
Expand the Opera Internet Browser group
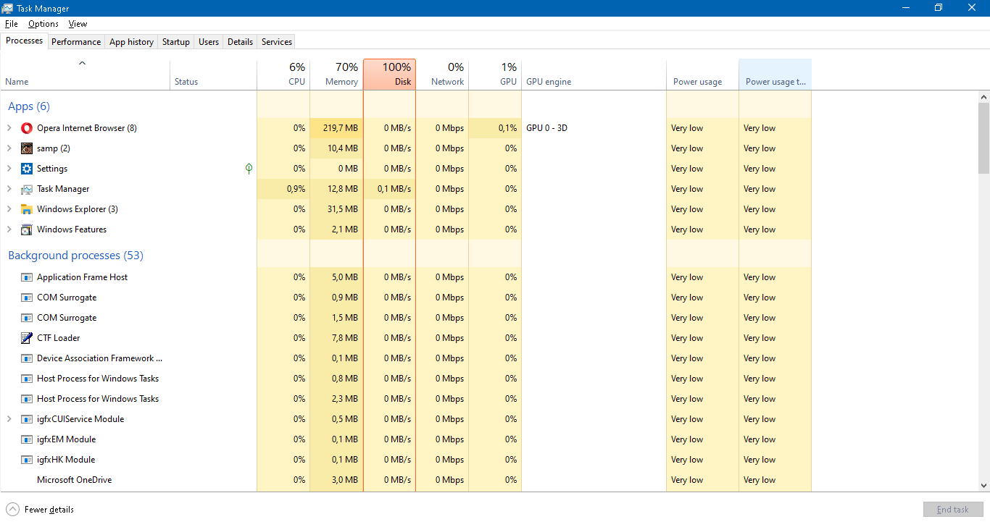pyautogui.click(x=9, y=128)
